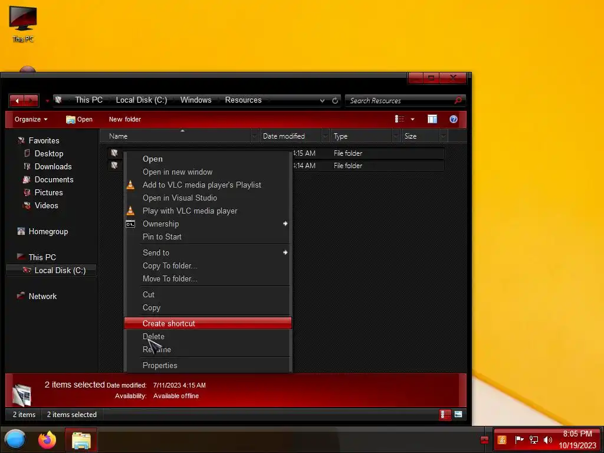Screen dimensions: 604x453
Task: Choose Copy from the context menu
Action: click(208, 307)
